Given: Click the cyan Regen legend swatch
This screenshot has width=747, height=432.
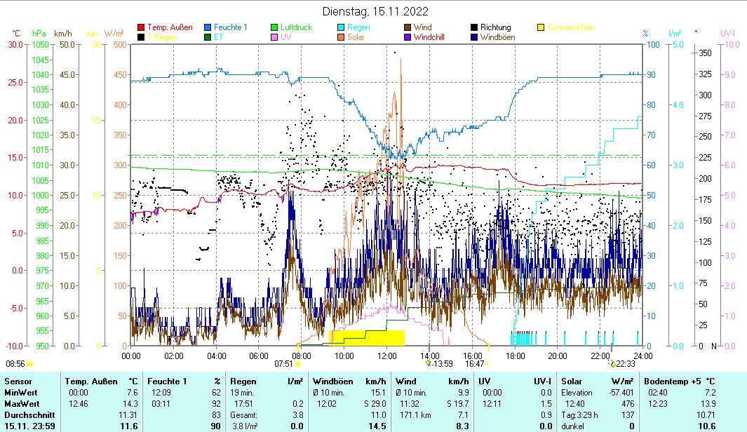Looking at the screenshot, I should (341, 28).
